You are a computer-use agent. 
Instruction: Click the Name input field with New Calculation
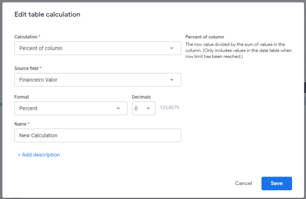[x=98, y=135]
